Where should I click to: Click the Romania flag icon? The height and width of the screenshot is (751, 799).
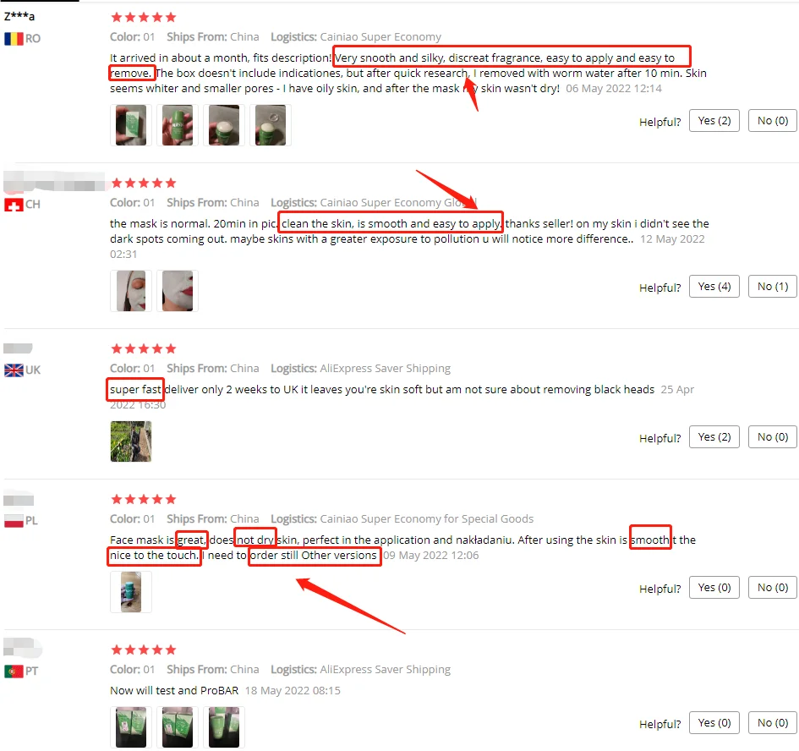pyautogui.click(x=14, y=39)
